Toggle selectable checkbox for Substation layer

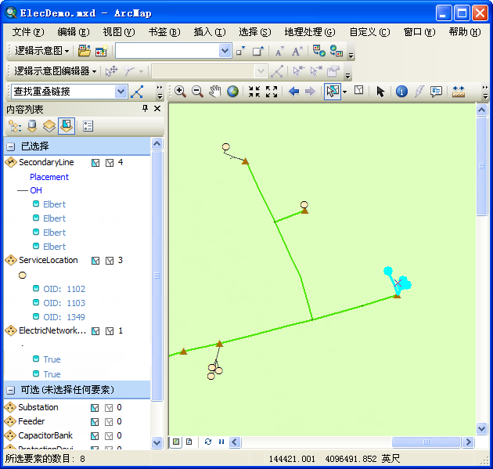tap(95, 407)
